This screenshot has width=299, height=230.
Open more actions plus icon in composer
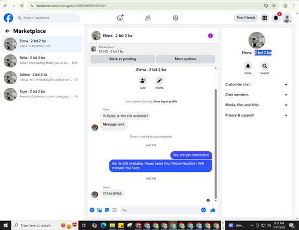92,210
